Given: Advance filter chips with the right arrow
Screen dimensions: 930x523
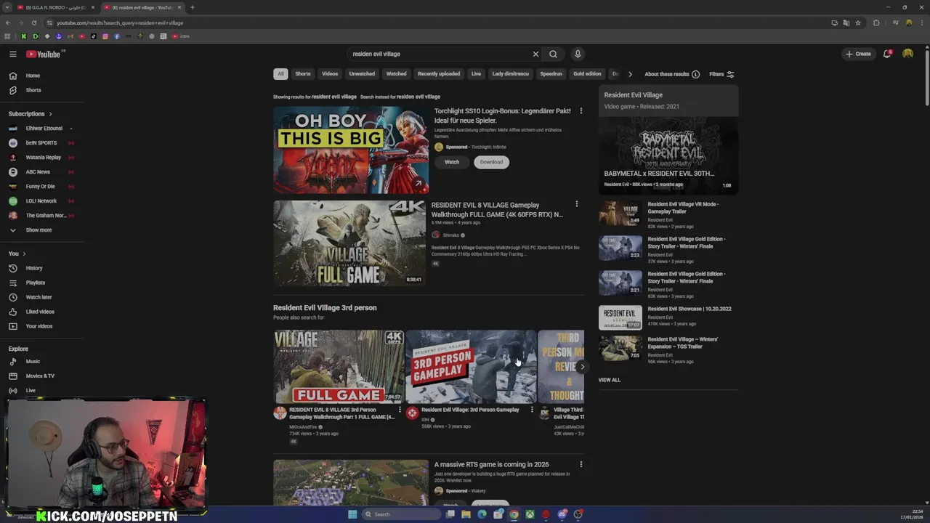Looking at the screenshot, I should coord(630,74).
